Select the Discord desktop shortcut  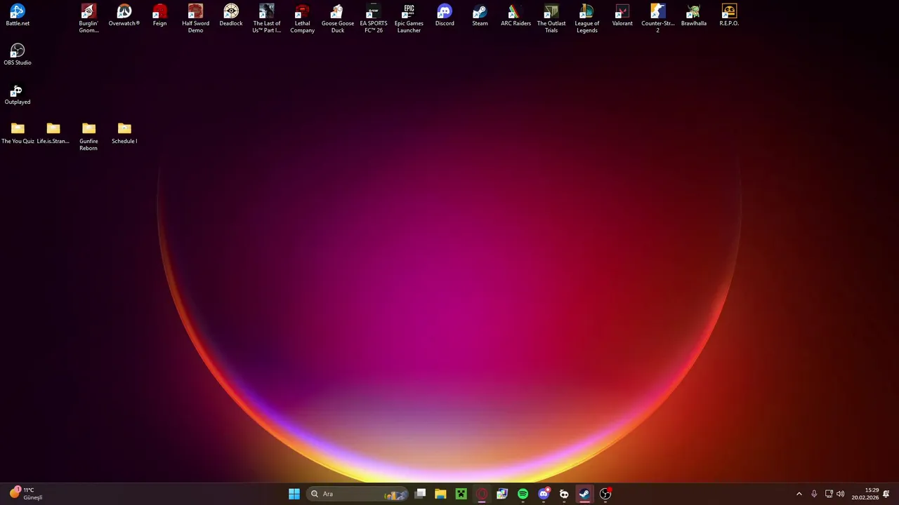pos(445,15)
